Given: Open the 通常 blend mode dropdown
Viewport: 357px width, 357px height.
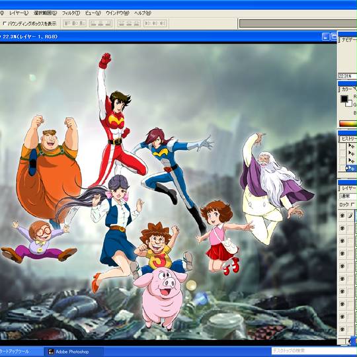Looking at the screenshot, I should [348, 196].
